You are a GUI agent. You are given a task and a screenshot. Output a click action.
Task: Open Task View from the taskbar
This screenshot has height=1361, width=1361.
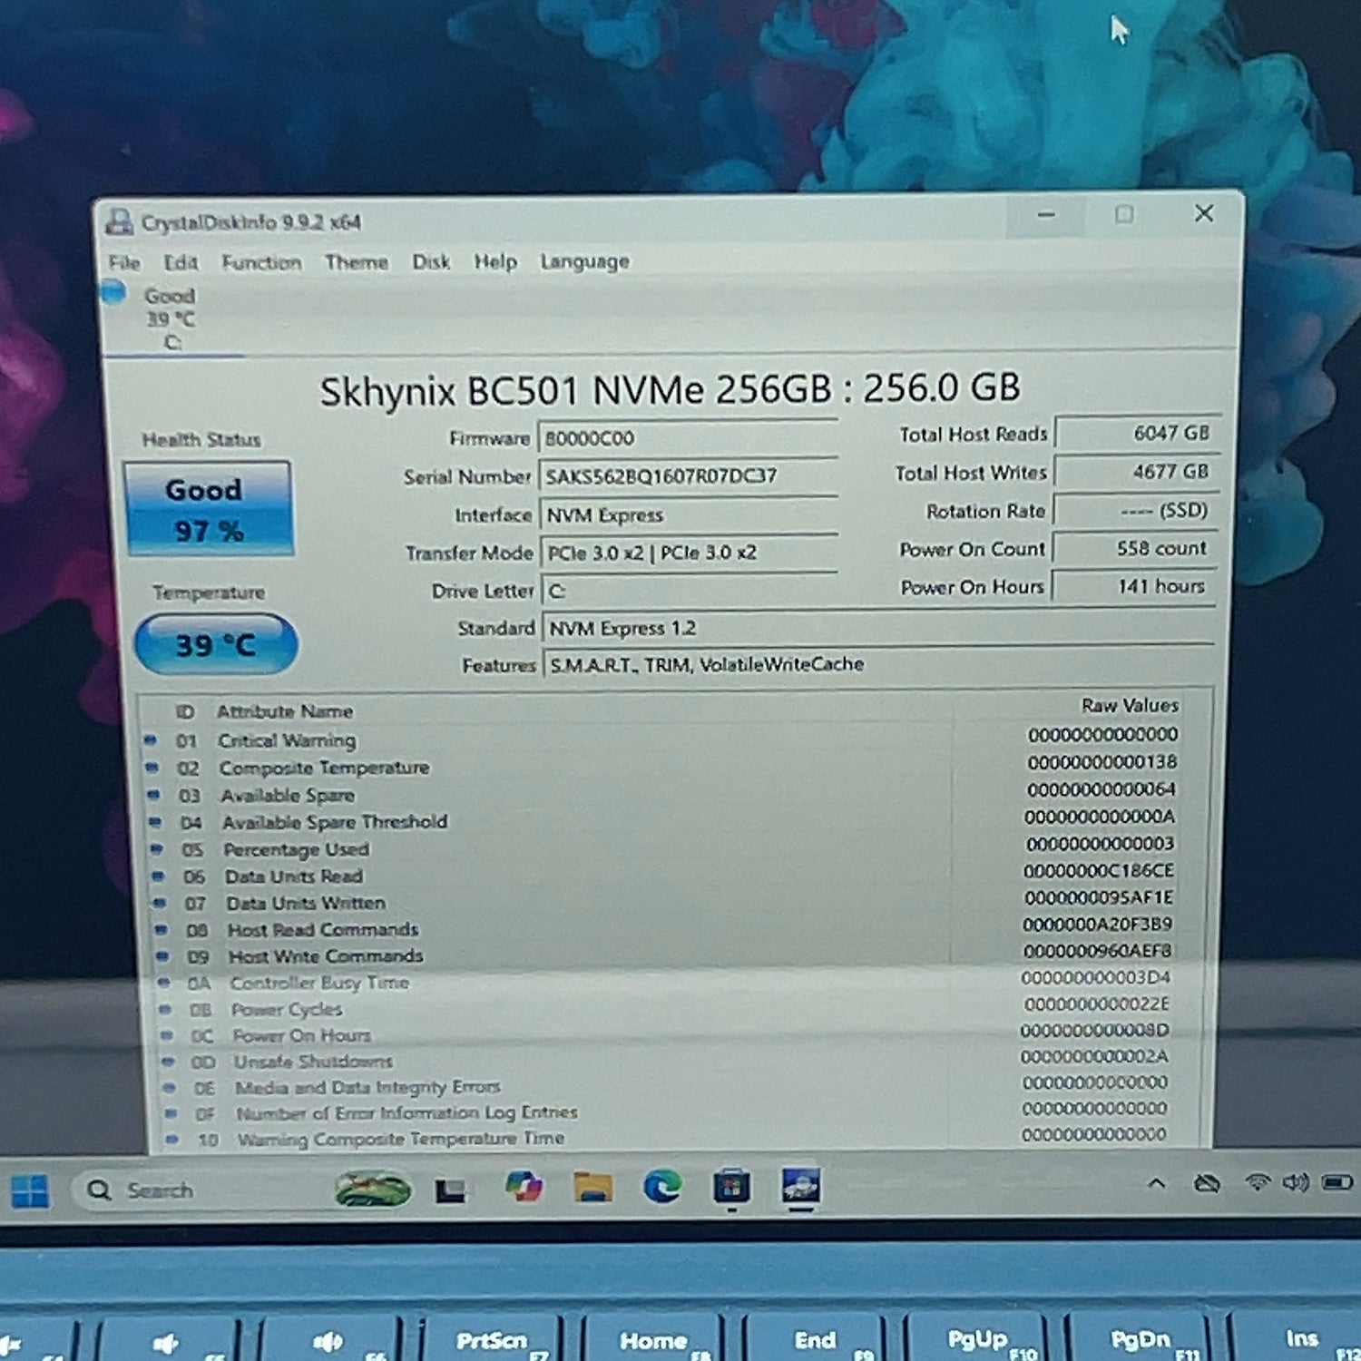[450, 1190]
